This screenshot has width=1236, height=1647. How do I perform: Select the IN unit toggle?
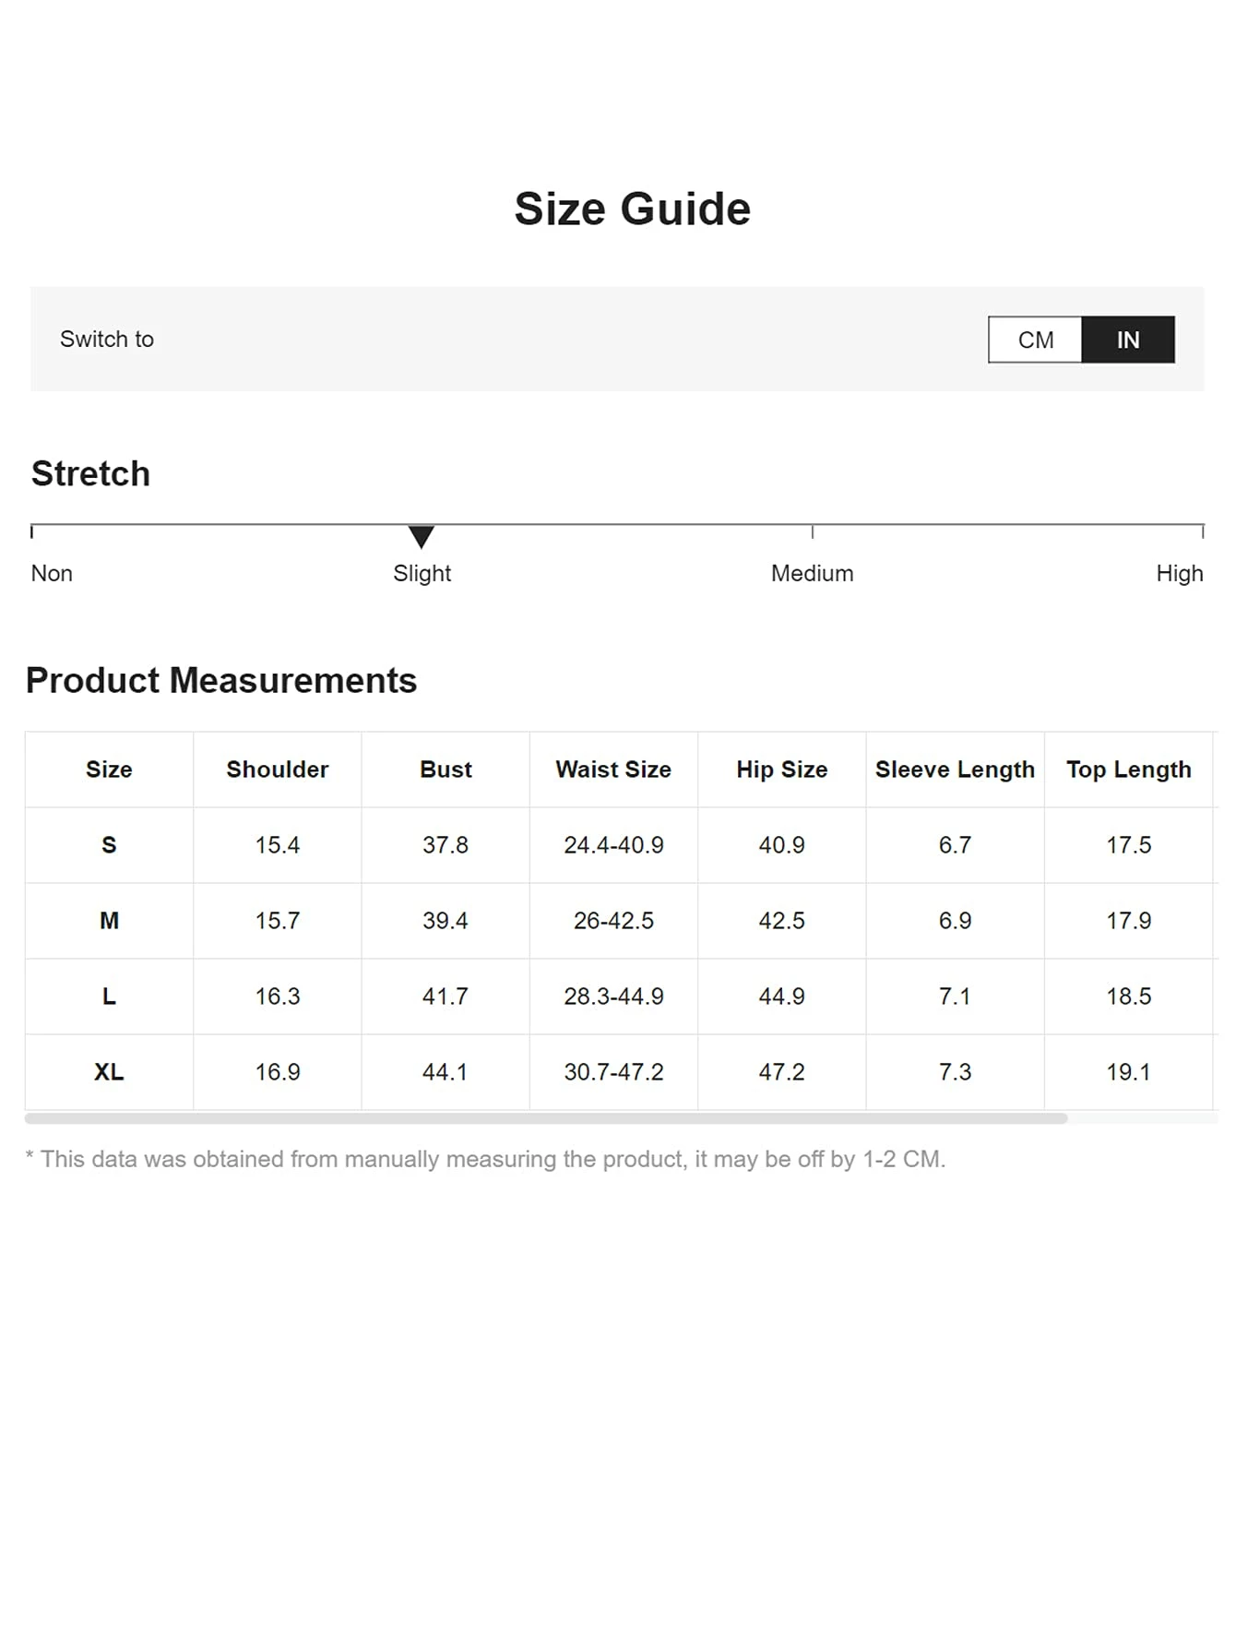1128,340
